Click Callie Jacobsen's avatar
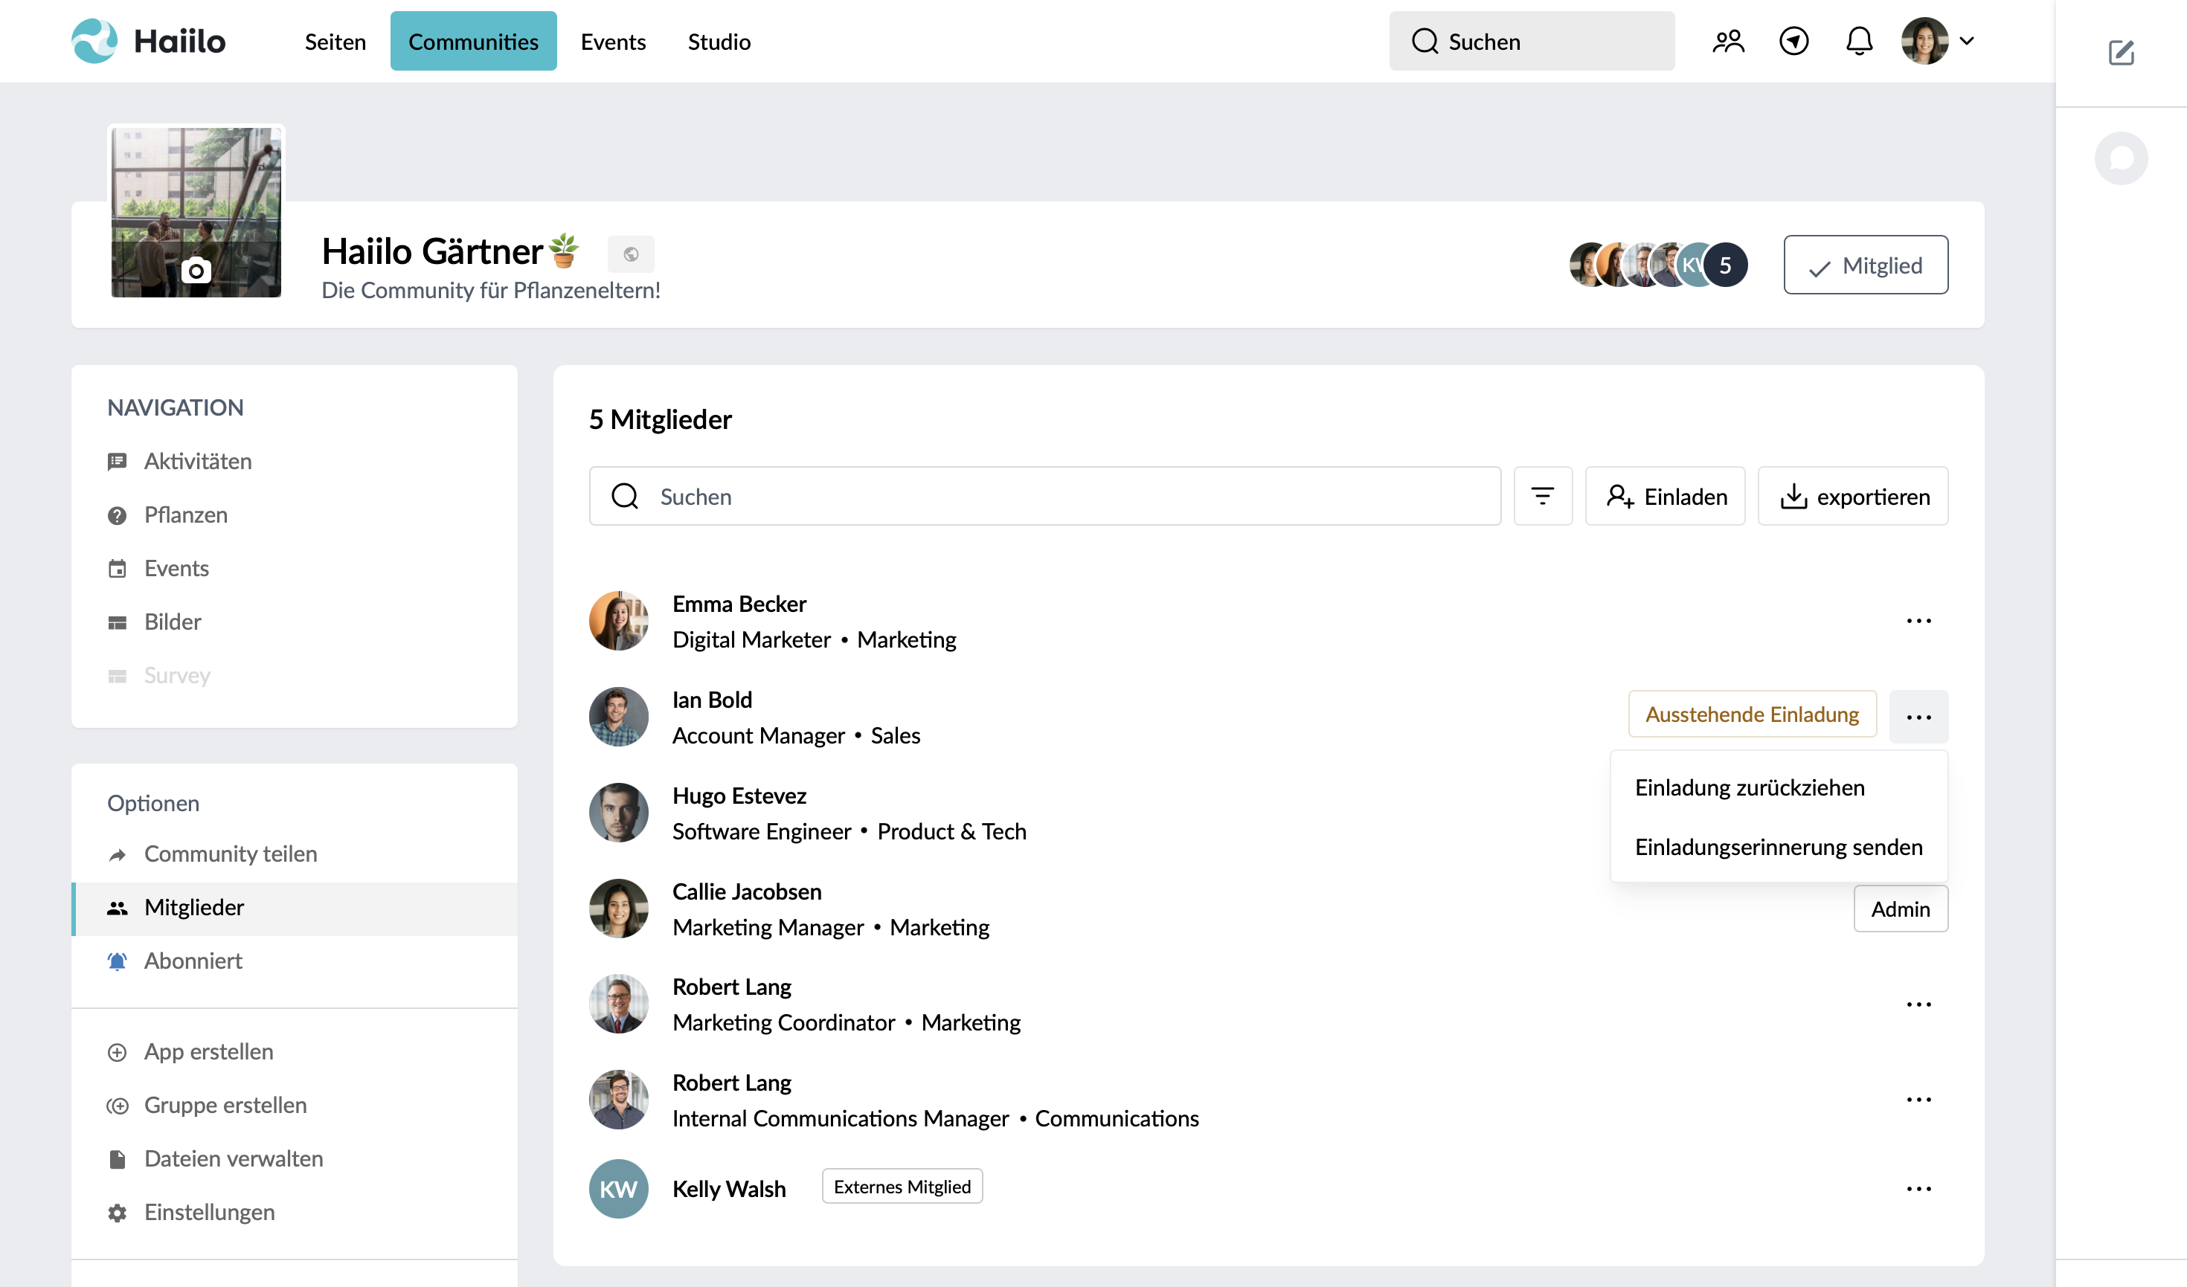The height and width of the screenshot is (1287, 2187). [619, 909]
